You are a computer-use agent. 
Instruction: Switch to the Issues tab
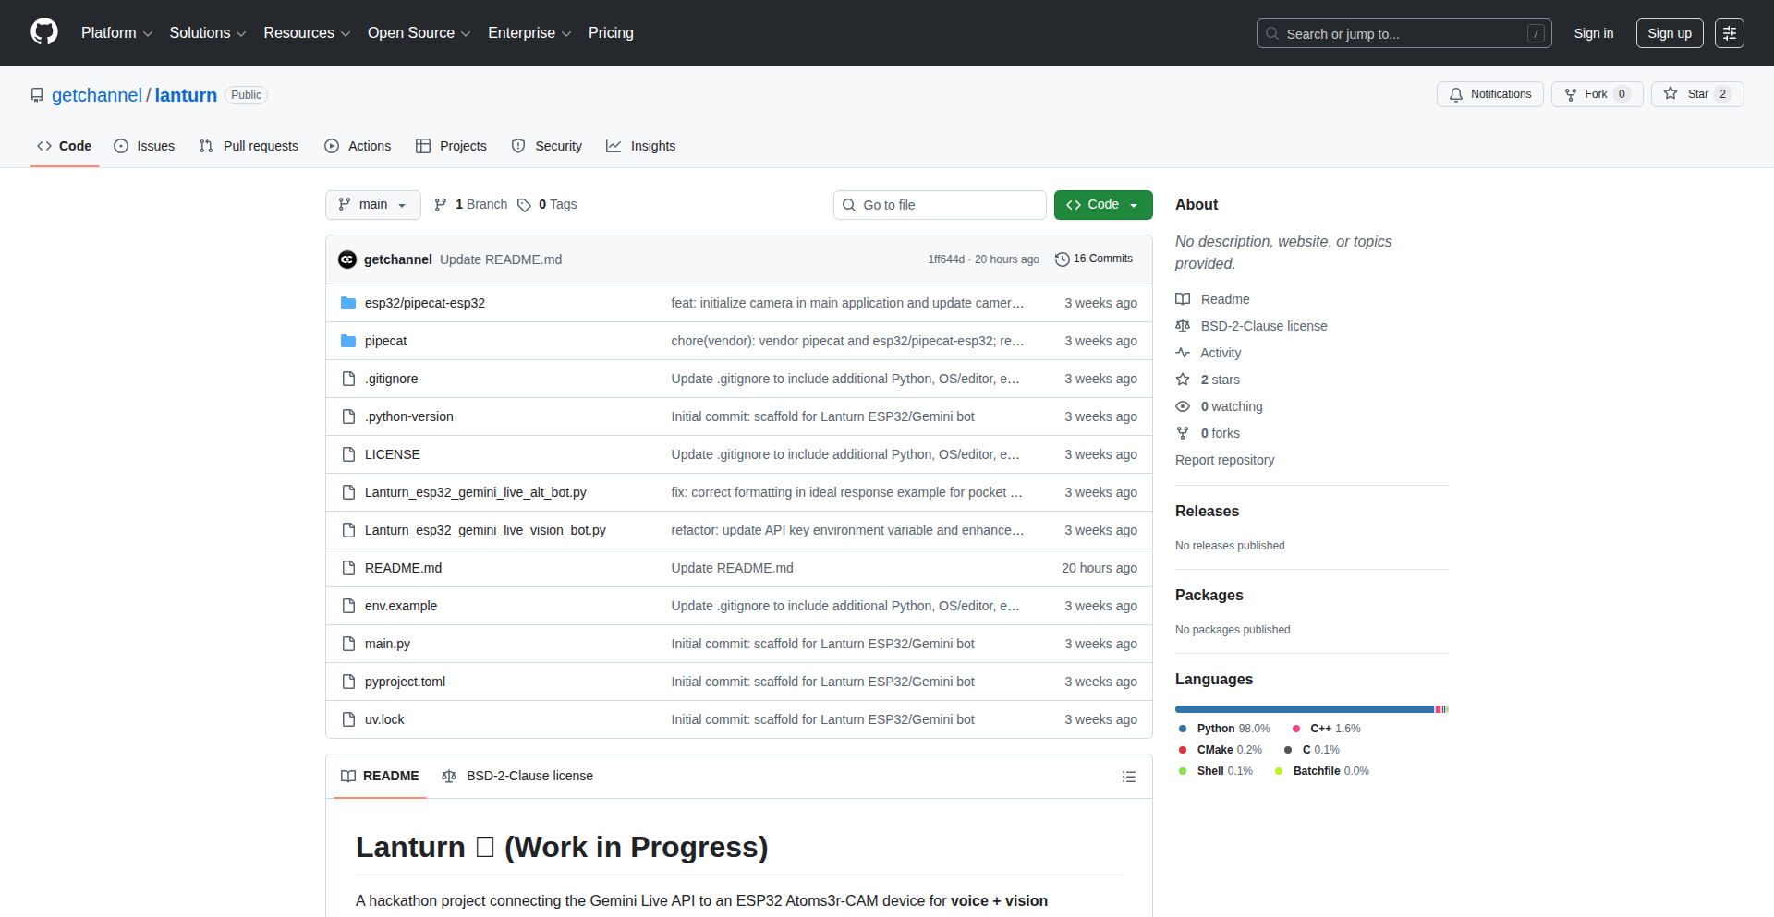click(x=144, y=146)
